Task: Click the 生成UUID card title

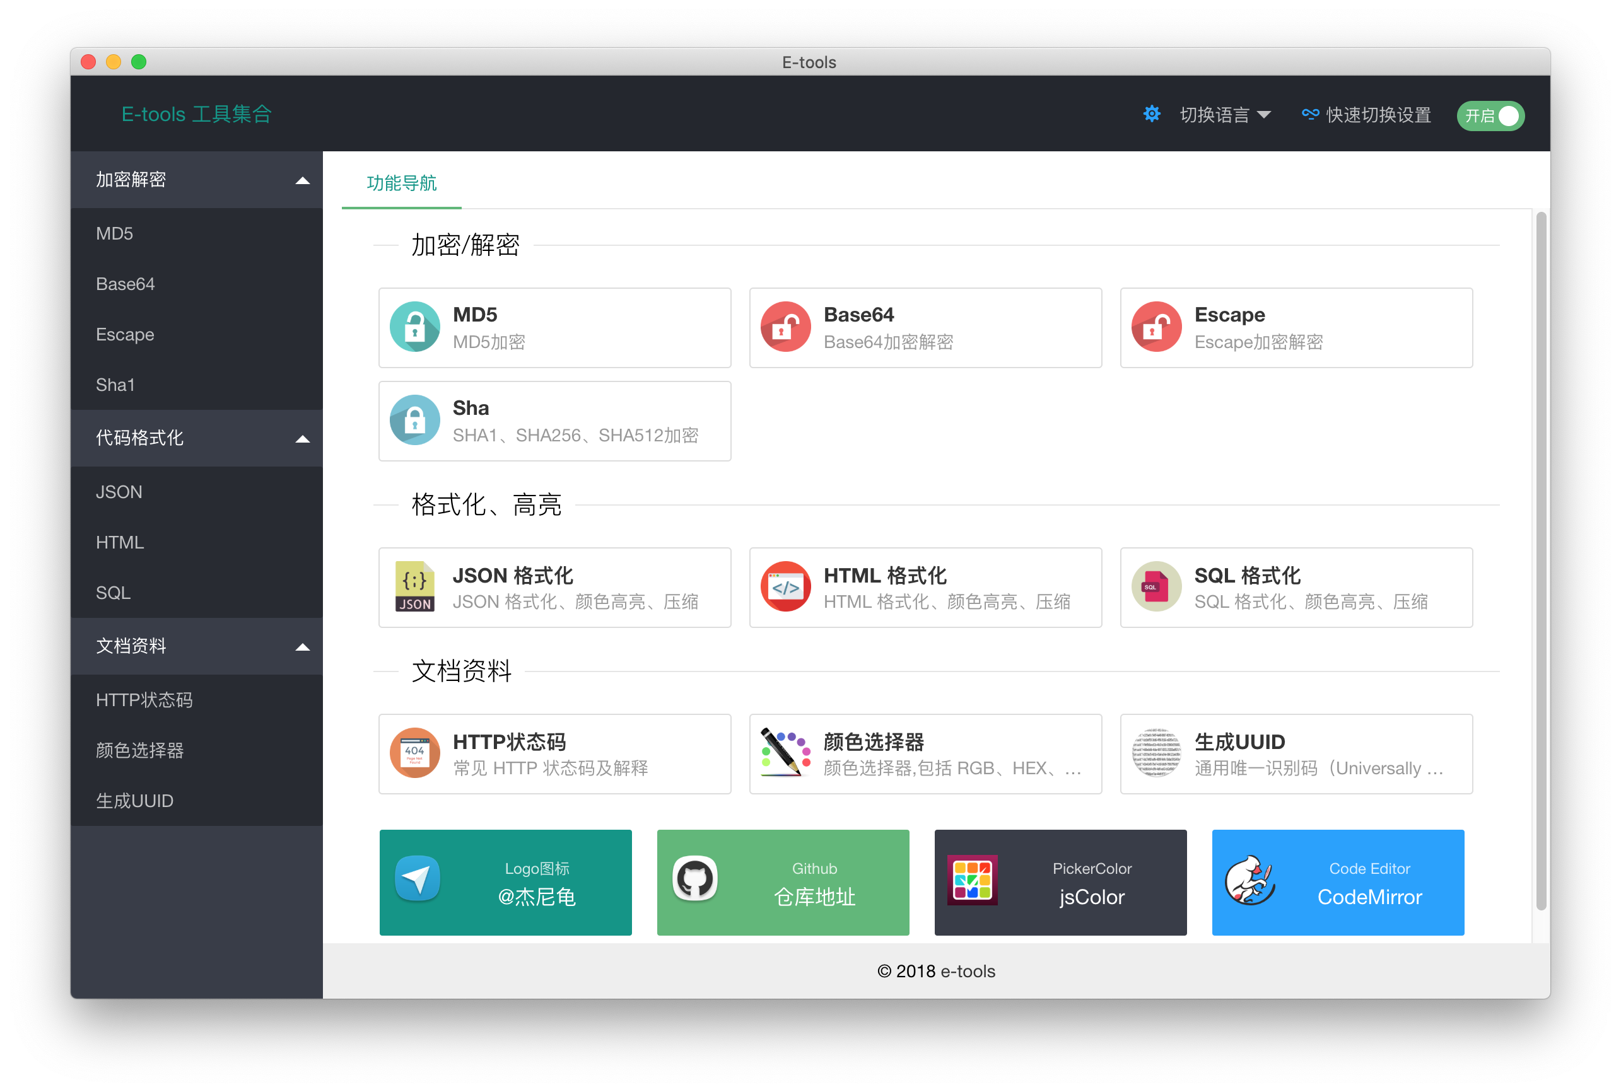Action: [x=1239, y=741]
